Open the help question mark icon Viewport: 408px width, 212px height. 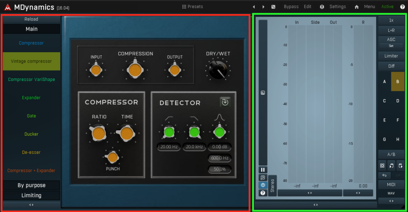[402, 7]
